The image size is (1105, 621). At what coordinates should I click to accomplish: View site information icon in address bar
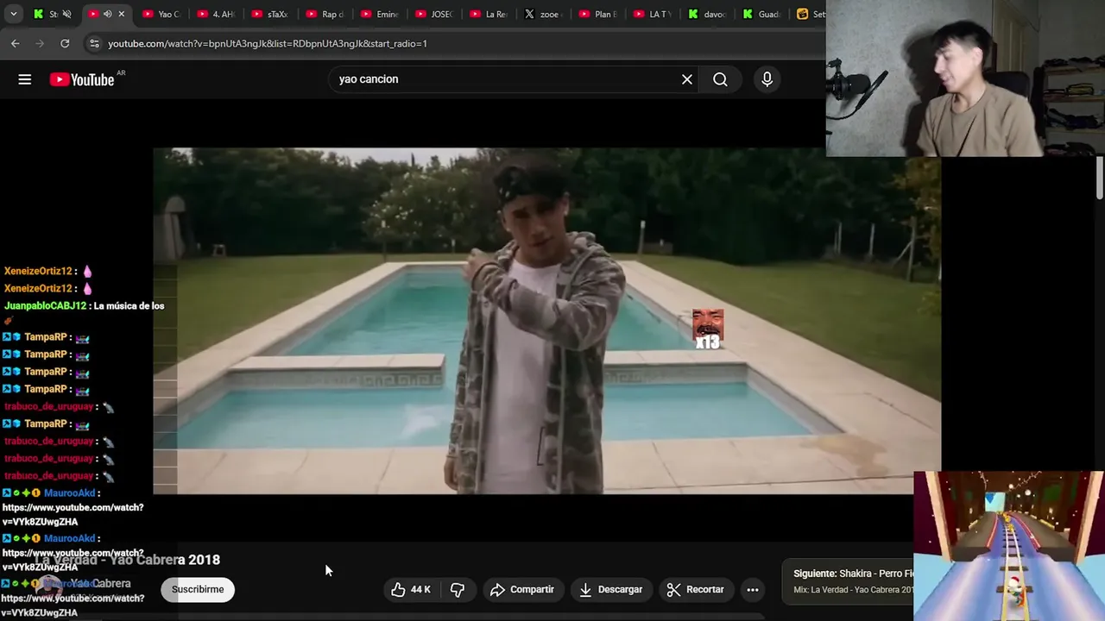pos(94,43)
